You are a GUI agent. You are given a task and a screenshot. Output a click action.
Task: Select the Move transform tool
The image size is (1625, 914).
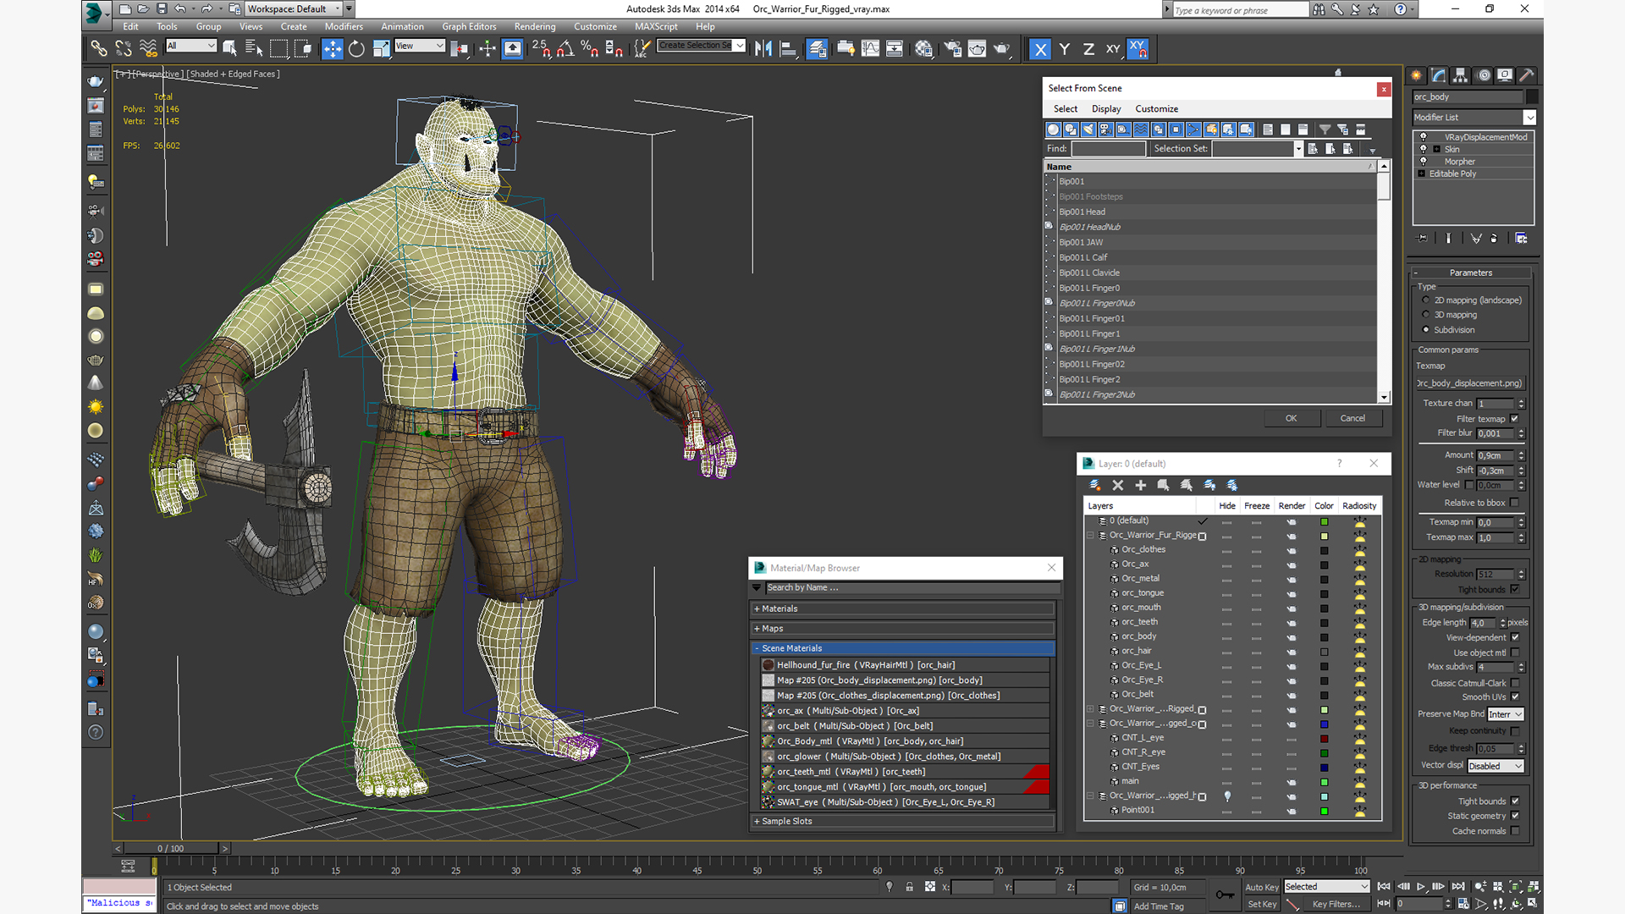332,49
